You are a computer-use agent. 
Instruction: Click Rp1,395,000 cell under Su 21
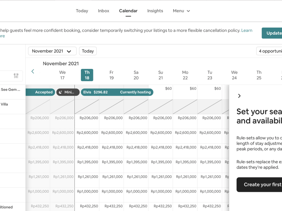[x=161, y=166]
